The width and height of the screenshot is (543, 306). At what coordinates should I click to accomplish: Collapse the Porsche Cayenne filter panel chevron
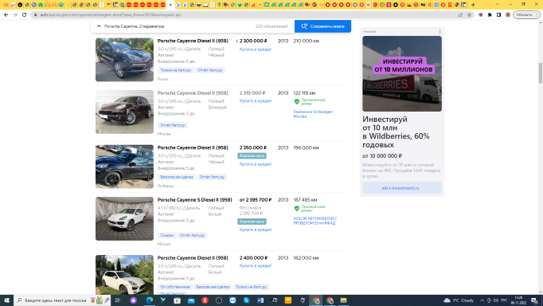click(x=99, y=26)
